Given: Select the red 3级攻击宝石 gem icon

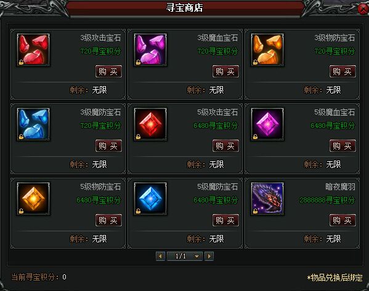Looking at the screenshot, I should 33,50.
